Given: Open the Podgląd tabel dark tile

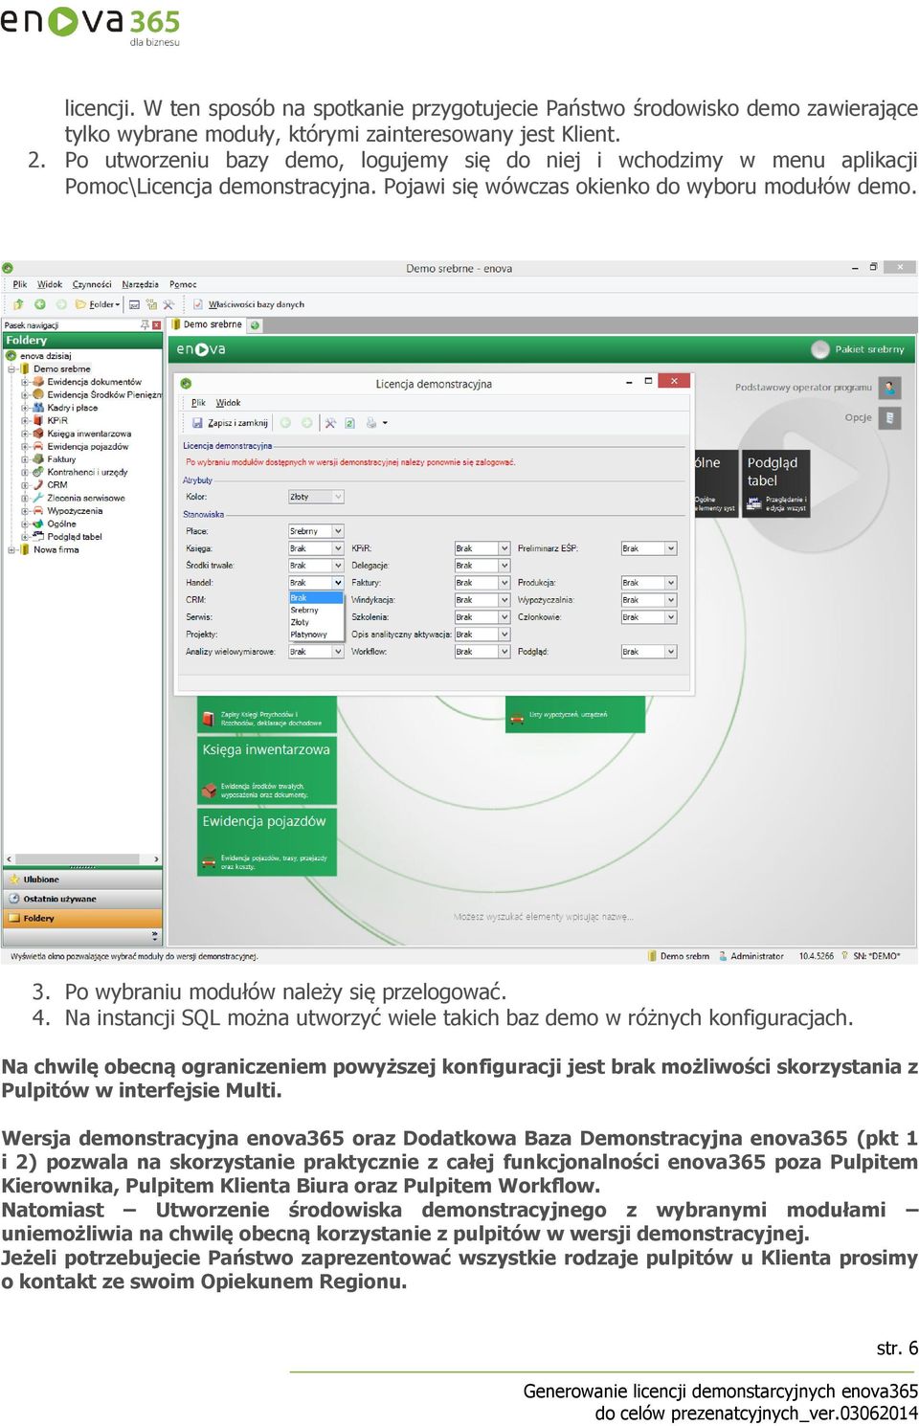Looking at the screenshot, I should 775,483.
